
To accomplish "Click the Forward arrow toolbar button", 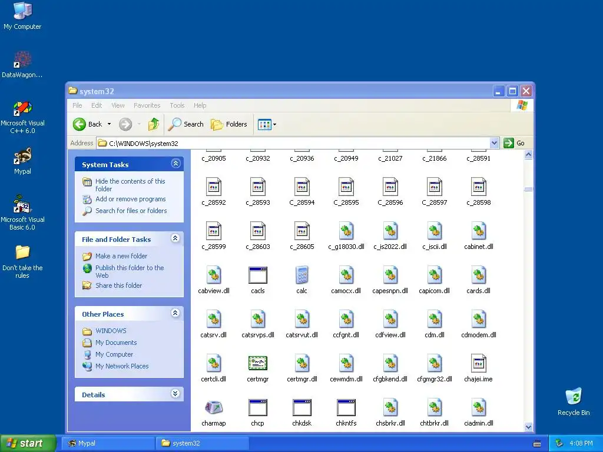I will pos(125,124).
